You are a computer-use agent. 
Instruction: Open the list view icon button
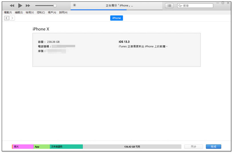169,6
